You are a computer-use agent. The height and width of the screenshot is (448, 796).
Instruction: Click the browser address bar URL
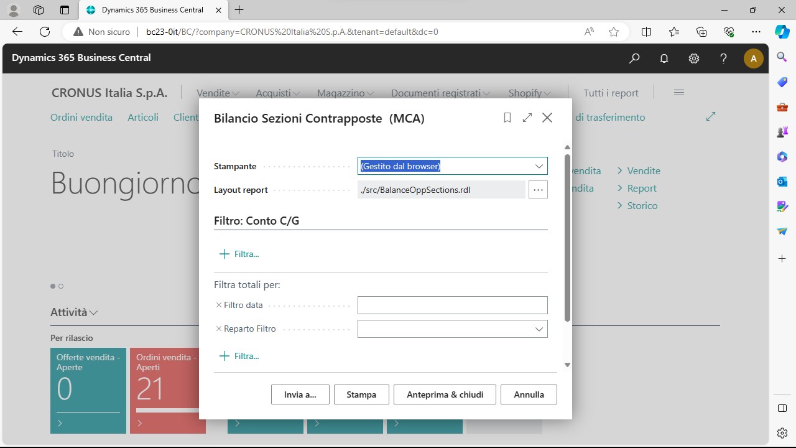(292, 32)
